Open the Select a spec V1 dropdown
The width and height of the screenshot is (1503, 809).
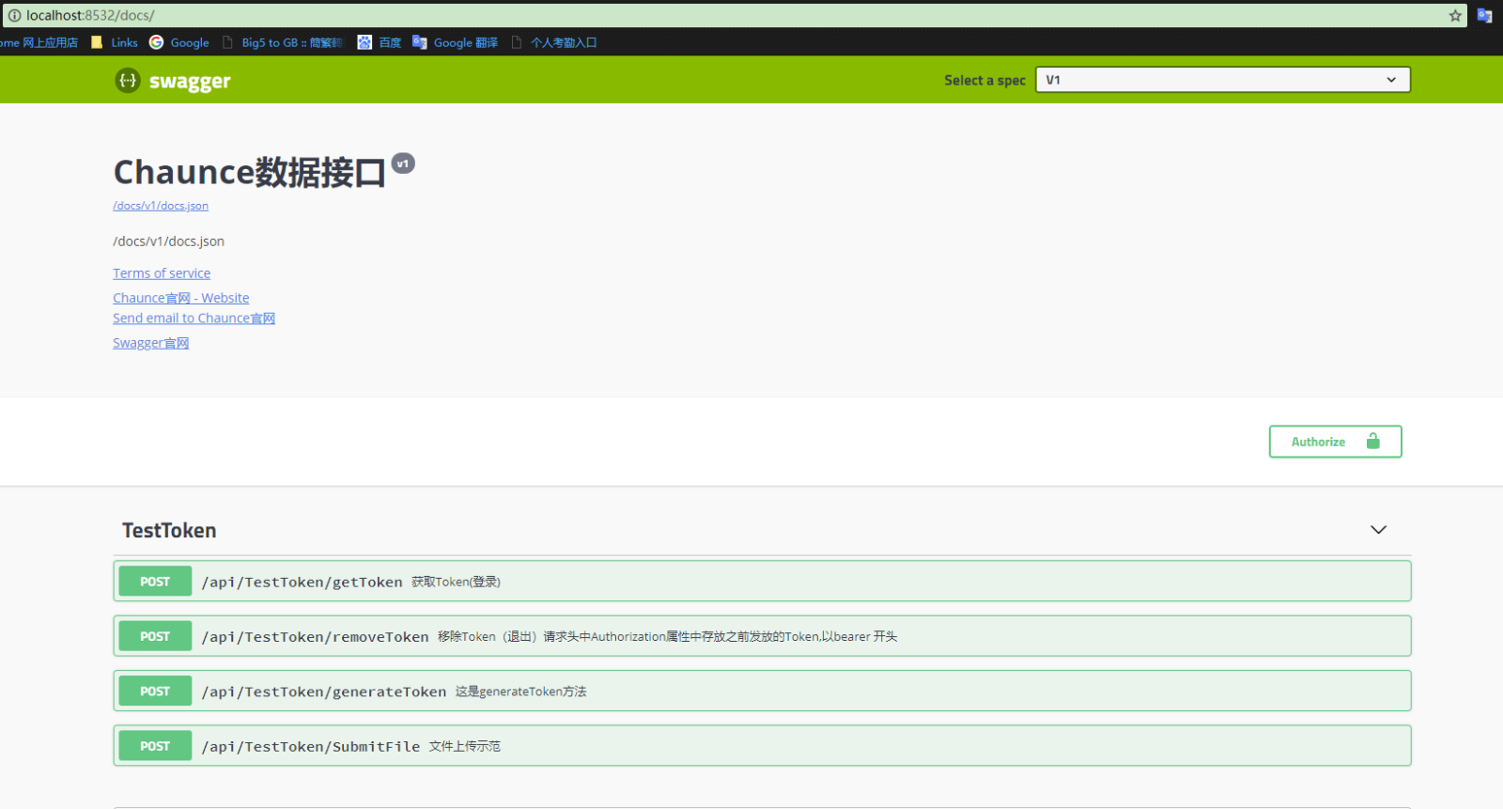coord(1222,80)
